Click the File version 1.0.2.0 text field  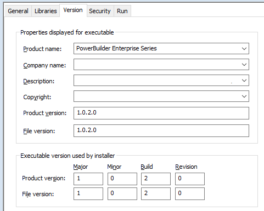[x=161, y=130]
